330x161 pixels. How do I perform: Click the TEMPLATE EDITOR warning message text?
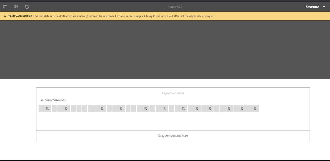[123, 16]
